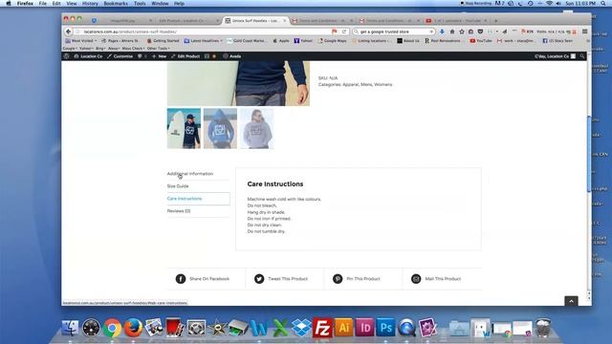Image resolution: width=612 pixels, height=344 pixels.
Task: Open Microsoft Excel from the Dock
Action: [x=280, y=328]
